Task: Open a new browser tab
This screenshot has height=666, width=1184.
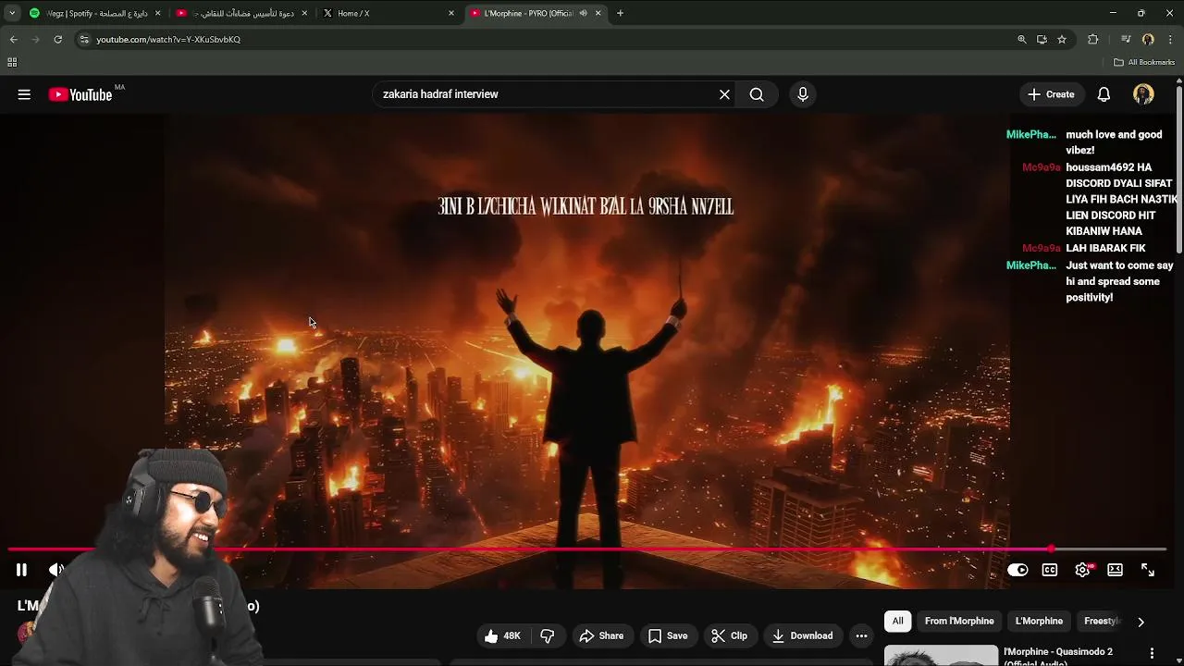Action: [x=620, y=13]
